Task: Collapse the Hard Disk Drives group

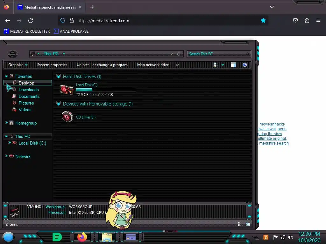Action: coord(59,76)
